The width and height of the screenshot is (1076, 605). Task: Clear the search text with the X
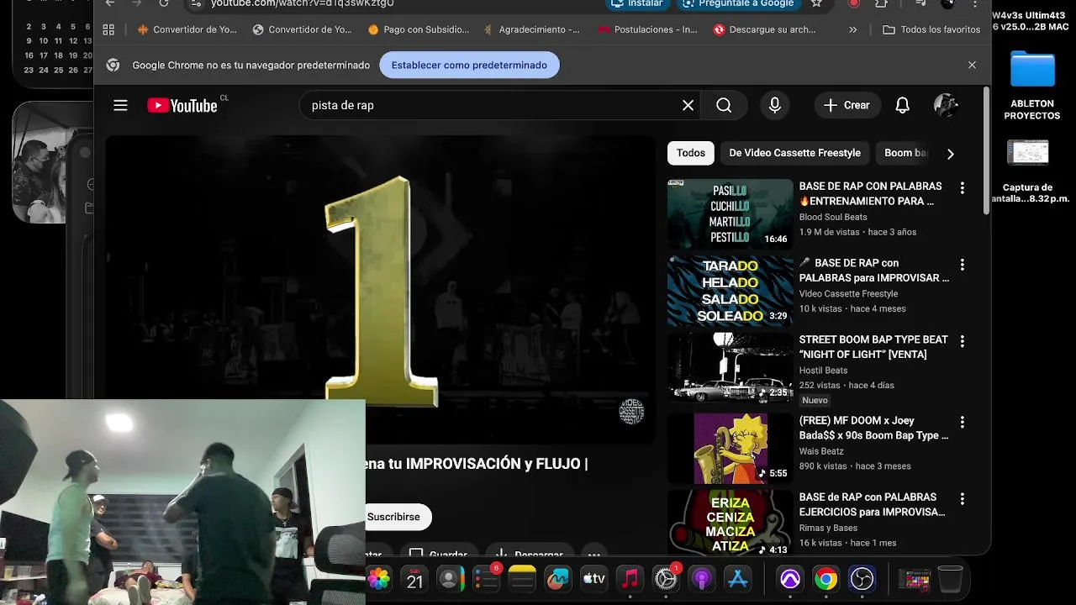coord(688,105)
